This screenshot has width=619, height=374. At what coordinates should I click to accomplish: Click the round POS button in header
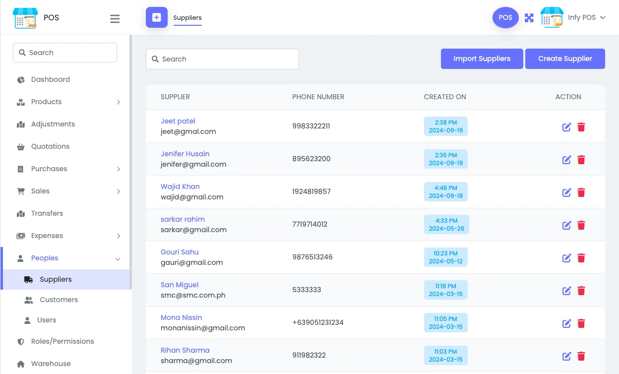[x=505, y=17]
